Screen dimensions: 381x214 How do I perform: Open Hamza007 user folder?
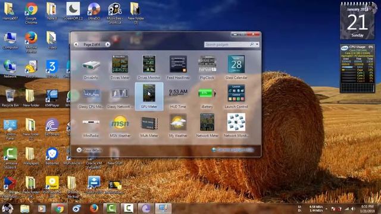pos(10,12)
